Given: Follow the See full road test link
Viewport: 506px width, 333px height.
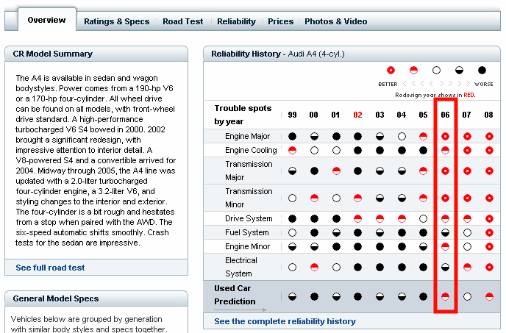Looking at the screenshot, I should [x=50, y=268].
